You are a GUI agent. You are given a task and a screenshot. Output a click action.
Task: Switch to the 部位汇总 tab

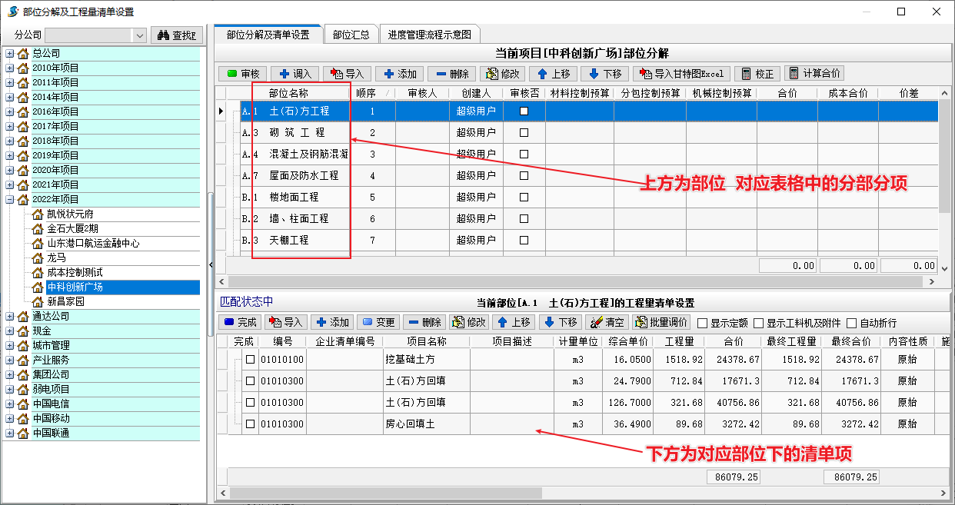pos(351,35)
